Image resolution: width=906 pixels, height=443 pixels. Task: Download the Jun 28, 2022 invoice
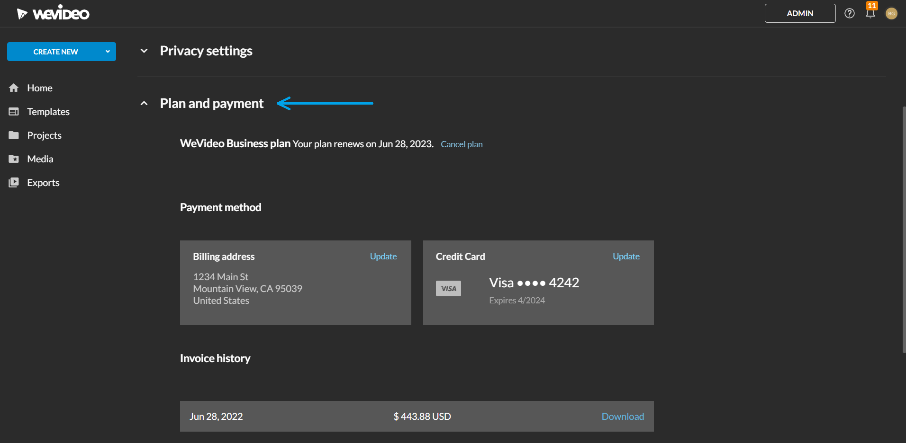coord(623,416)
